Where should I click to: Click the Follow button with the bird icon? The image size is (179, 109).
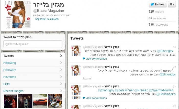point(158,4)
